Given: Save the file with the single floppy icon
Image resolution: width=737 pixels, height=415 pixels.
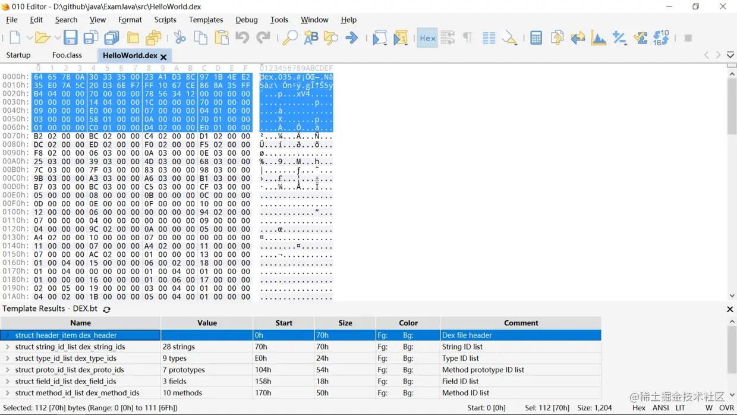Looking at the screenshot, I should 70,38.
